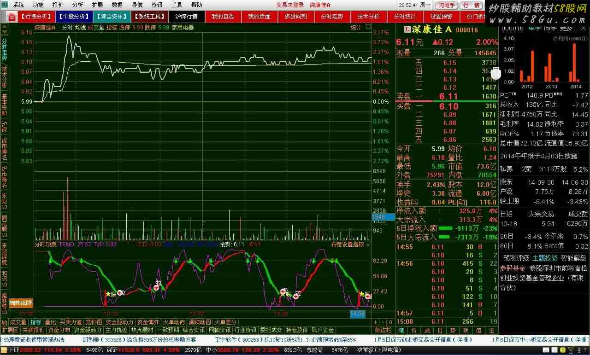Open the 分析 menu
Image resolution: width=590 pixels, height=355 pixels.
tap(78, 5)
